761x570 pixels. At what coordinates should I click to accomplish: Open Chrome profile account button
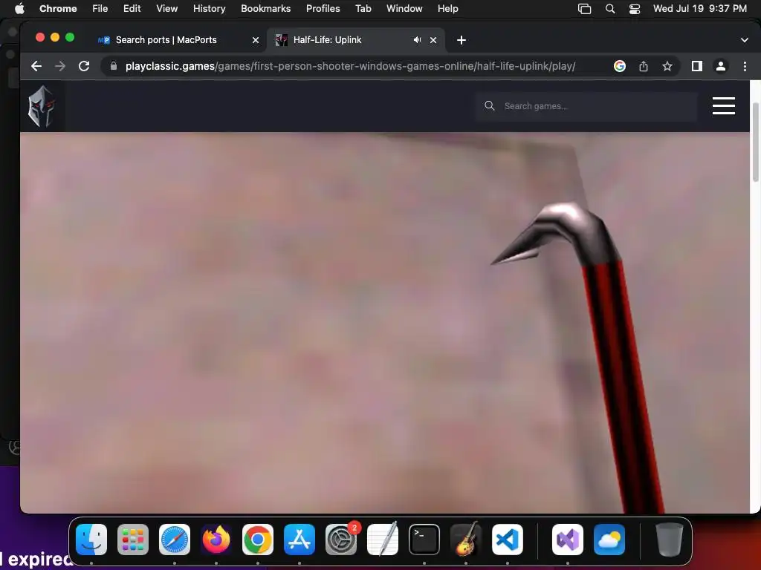click(721, 66)
